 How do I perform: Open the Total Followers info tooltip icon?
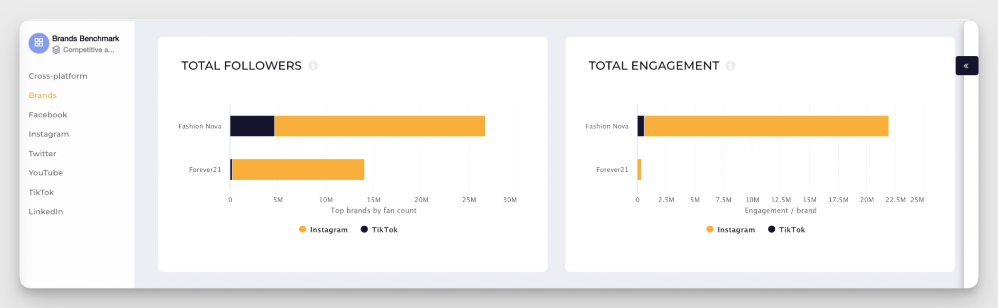(313, 65)
